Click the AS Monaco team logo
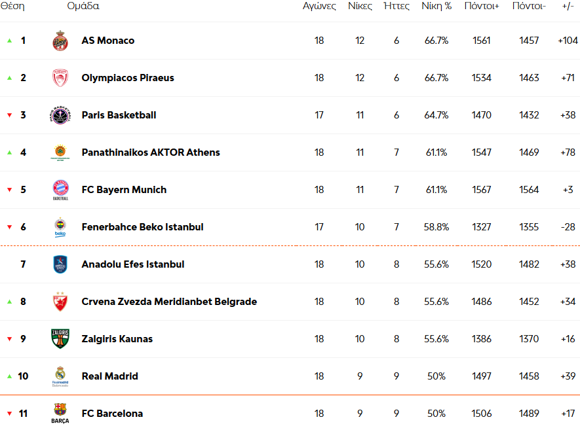The width and height of the screenshot is (580, 428). 60,41
